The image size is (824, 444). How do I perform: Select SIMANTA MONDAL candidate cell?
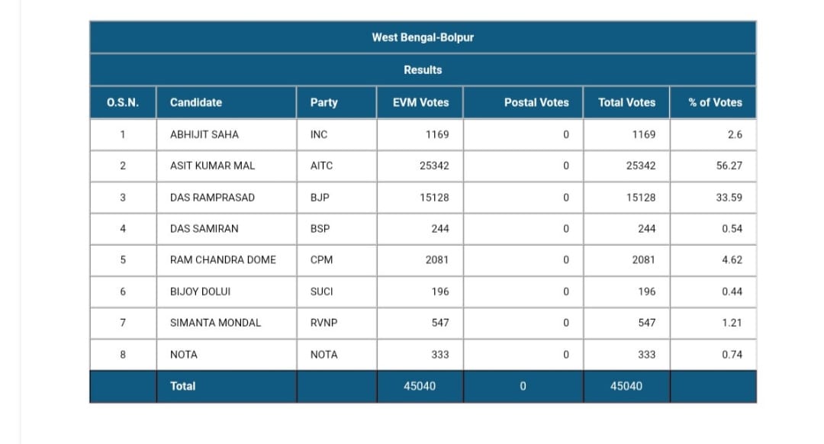click(x=227, y=323)
